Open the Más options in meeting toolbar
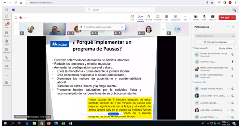The image size is (239, 127). pos(185,18)
